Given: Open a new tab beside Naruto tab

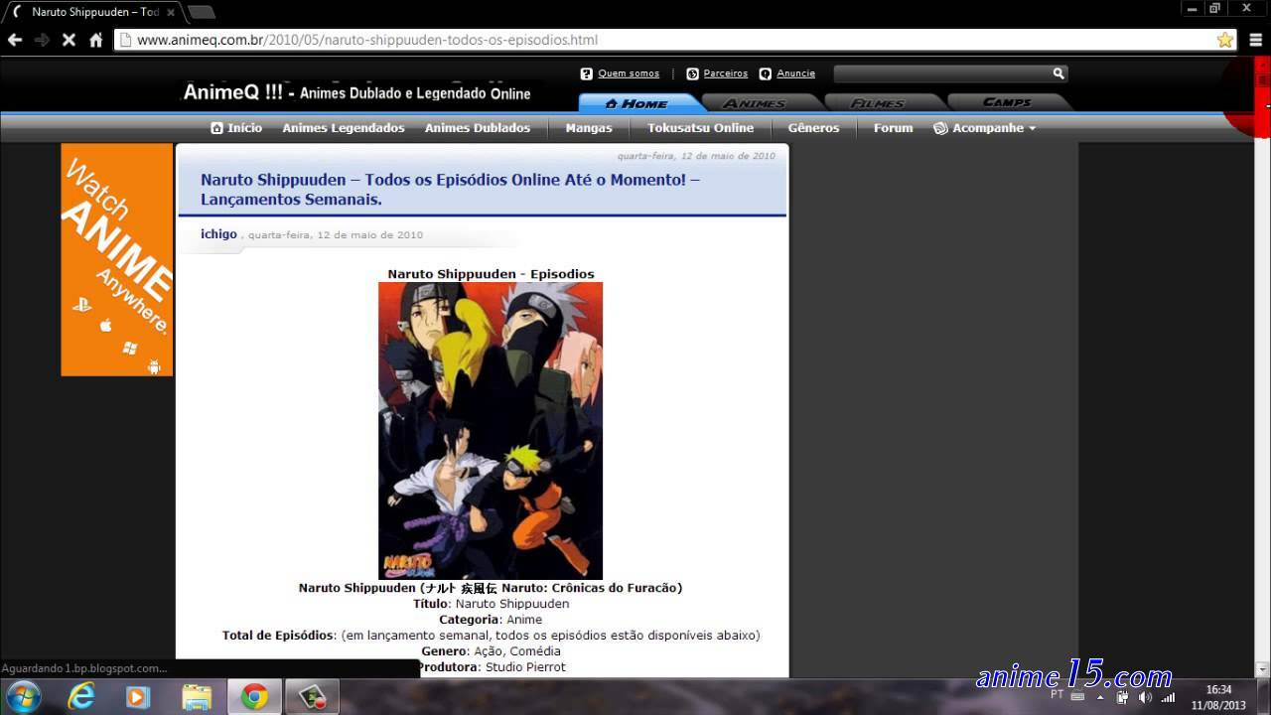Looking at the screenshot, I should click(201, 12).
